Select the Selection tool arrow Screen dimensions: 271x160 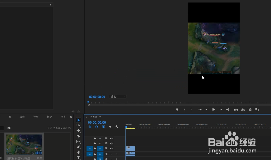pos(79,120)
